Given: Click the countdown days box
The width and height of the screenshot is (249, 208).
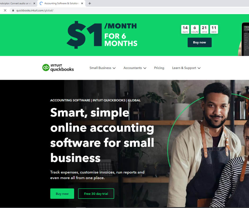Looking at the screenshot, I should [x=185, y=29].
